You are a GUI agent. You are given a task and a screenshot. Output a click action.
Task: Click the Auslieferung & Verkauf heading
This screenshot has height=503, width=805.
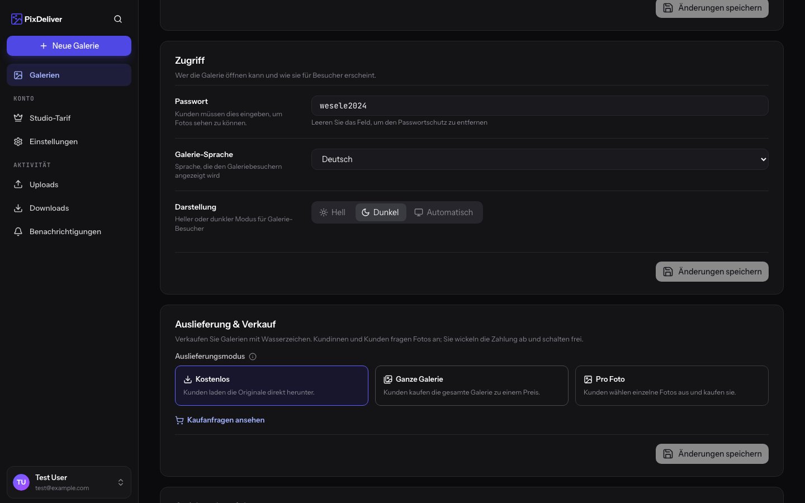tap(225, 324)
